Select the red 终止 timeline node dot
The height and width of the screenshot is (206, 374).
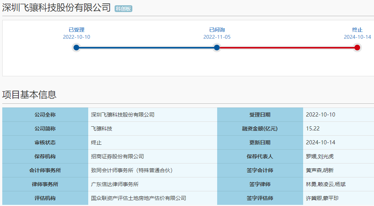(357, 48)
